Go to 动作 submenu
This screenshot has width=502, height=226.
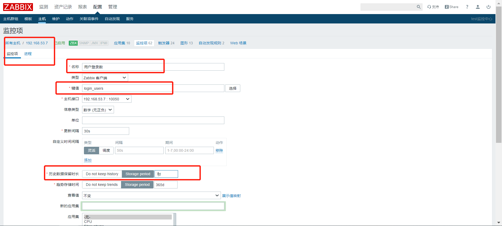[70, 19]
